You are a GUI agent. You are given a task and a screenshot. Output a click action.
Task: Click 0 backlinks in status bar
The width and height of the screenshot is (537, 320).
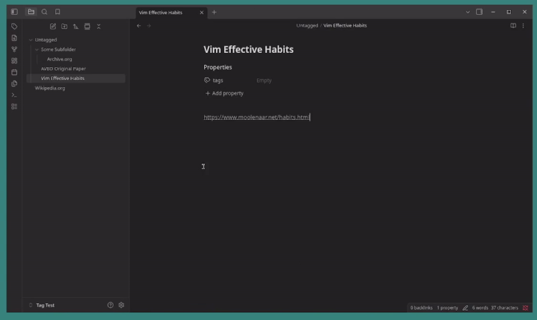pos(422,308)
